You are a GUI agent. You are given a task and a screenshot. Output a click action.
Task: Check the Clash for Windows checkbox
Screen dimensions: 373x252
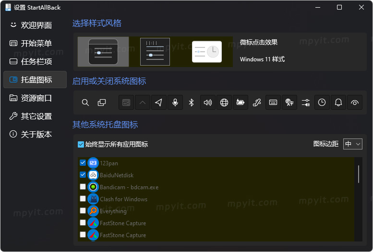tap(83, 198)
